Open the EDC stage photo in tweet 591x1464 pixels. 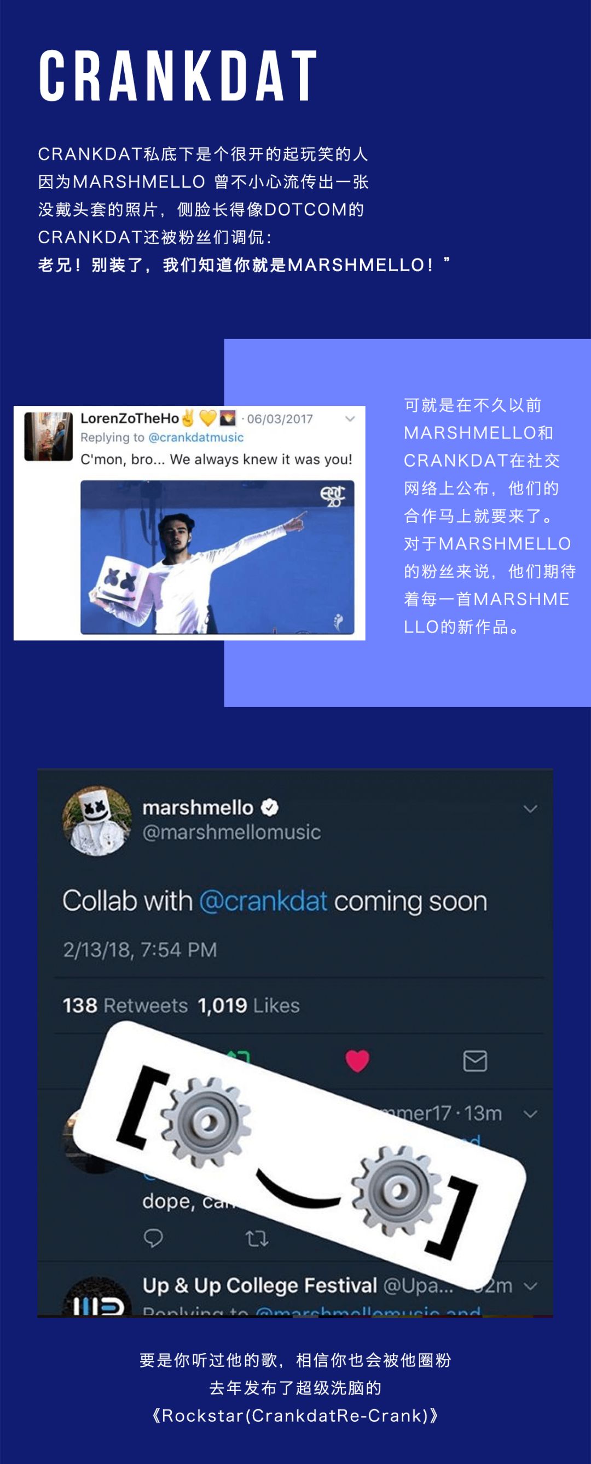217,557
